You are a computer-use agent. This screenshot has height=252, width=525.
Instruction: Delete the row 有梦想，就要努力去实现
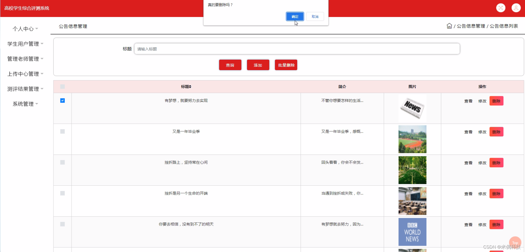[496, 101]
